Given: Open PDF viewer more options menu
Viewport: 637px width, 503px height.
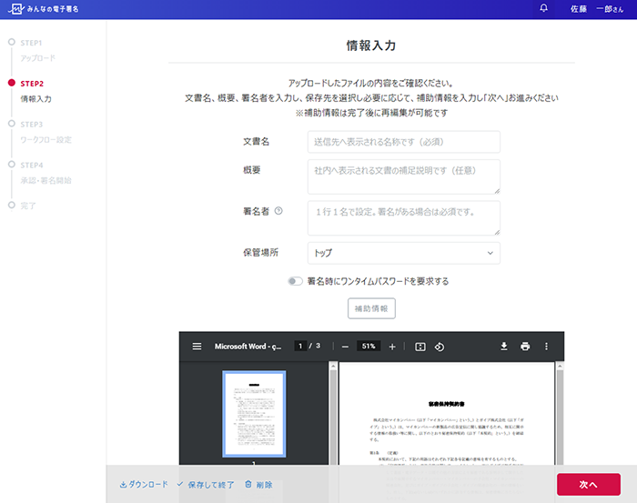Looking at the screenshot, I should tap(546, 347).
